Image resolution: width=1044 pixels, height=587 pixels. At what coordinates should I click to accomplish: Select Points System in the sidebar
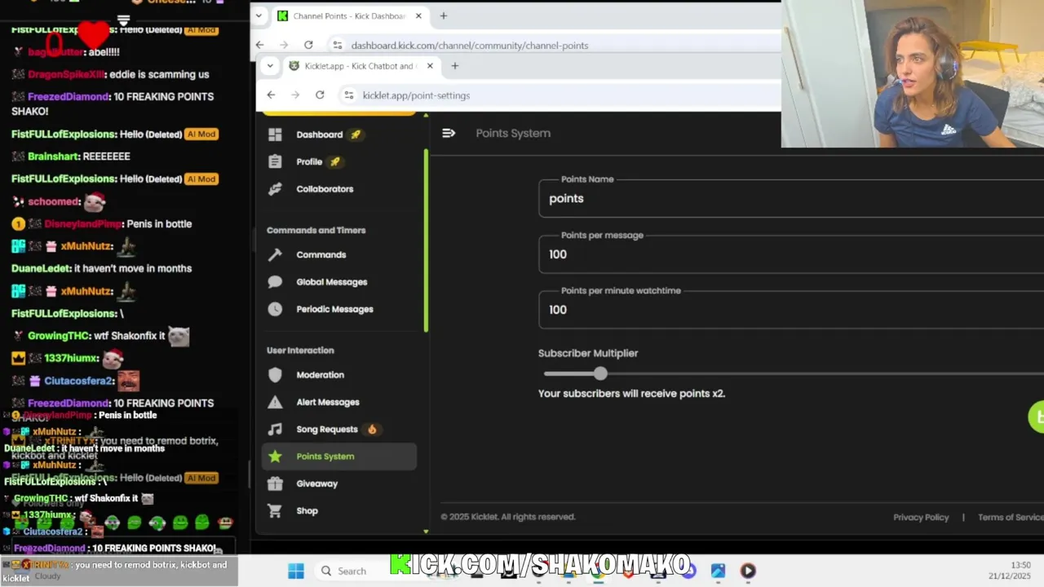click(338, 456)
